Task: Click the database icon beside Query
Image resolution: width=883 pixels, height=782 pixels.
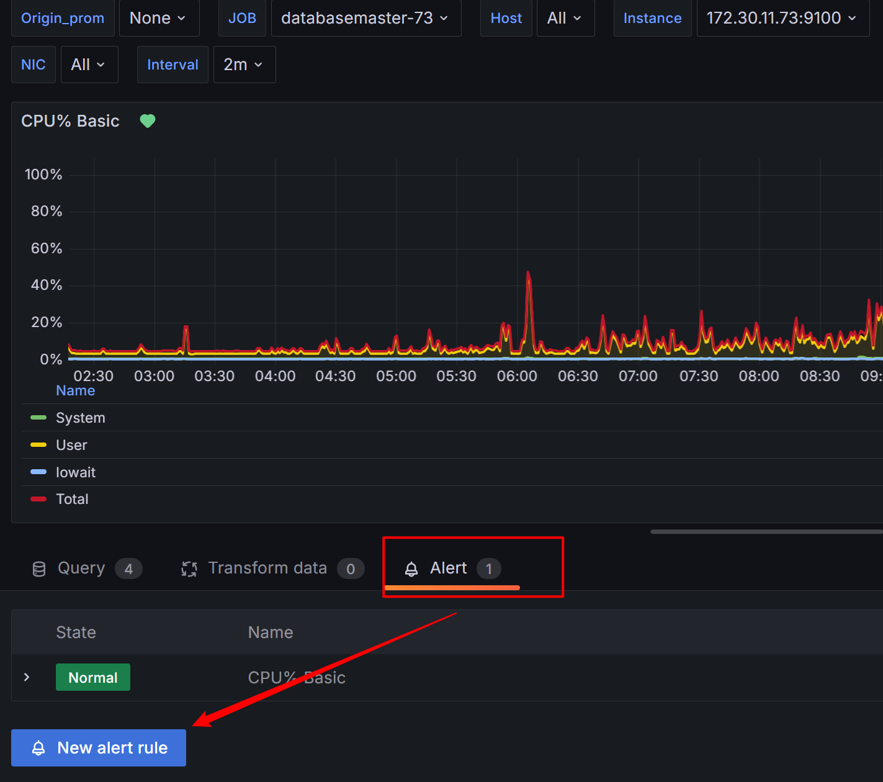Action: pyautogui.click(x=39, y=569)
